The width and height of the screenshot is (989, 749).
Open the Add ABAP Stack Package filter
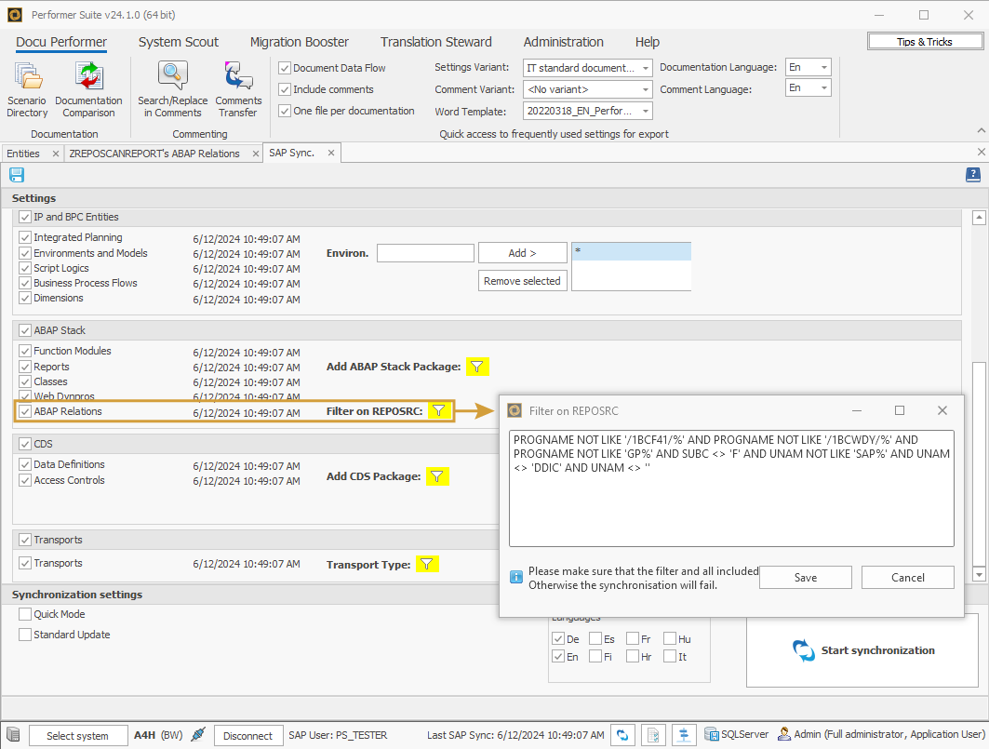click(x=477, y=367)
